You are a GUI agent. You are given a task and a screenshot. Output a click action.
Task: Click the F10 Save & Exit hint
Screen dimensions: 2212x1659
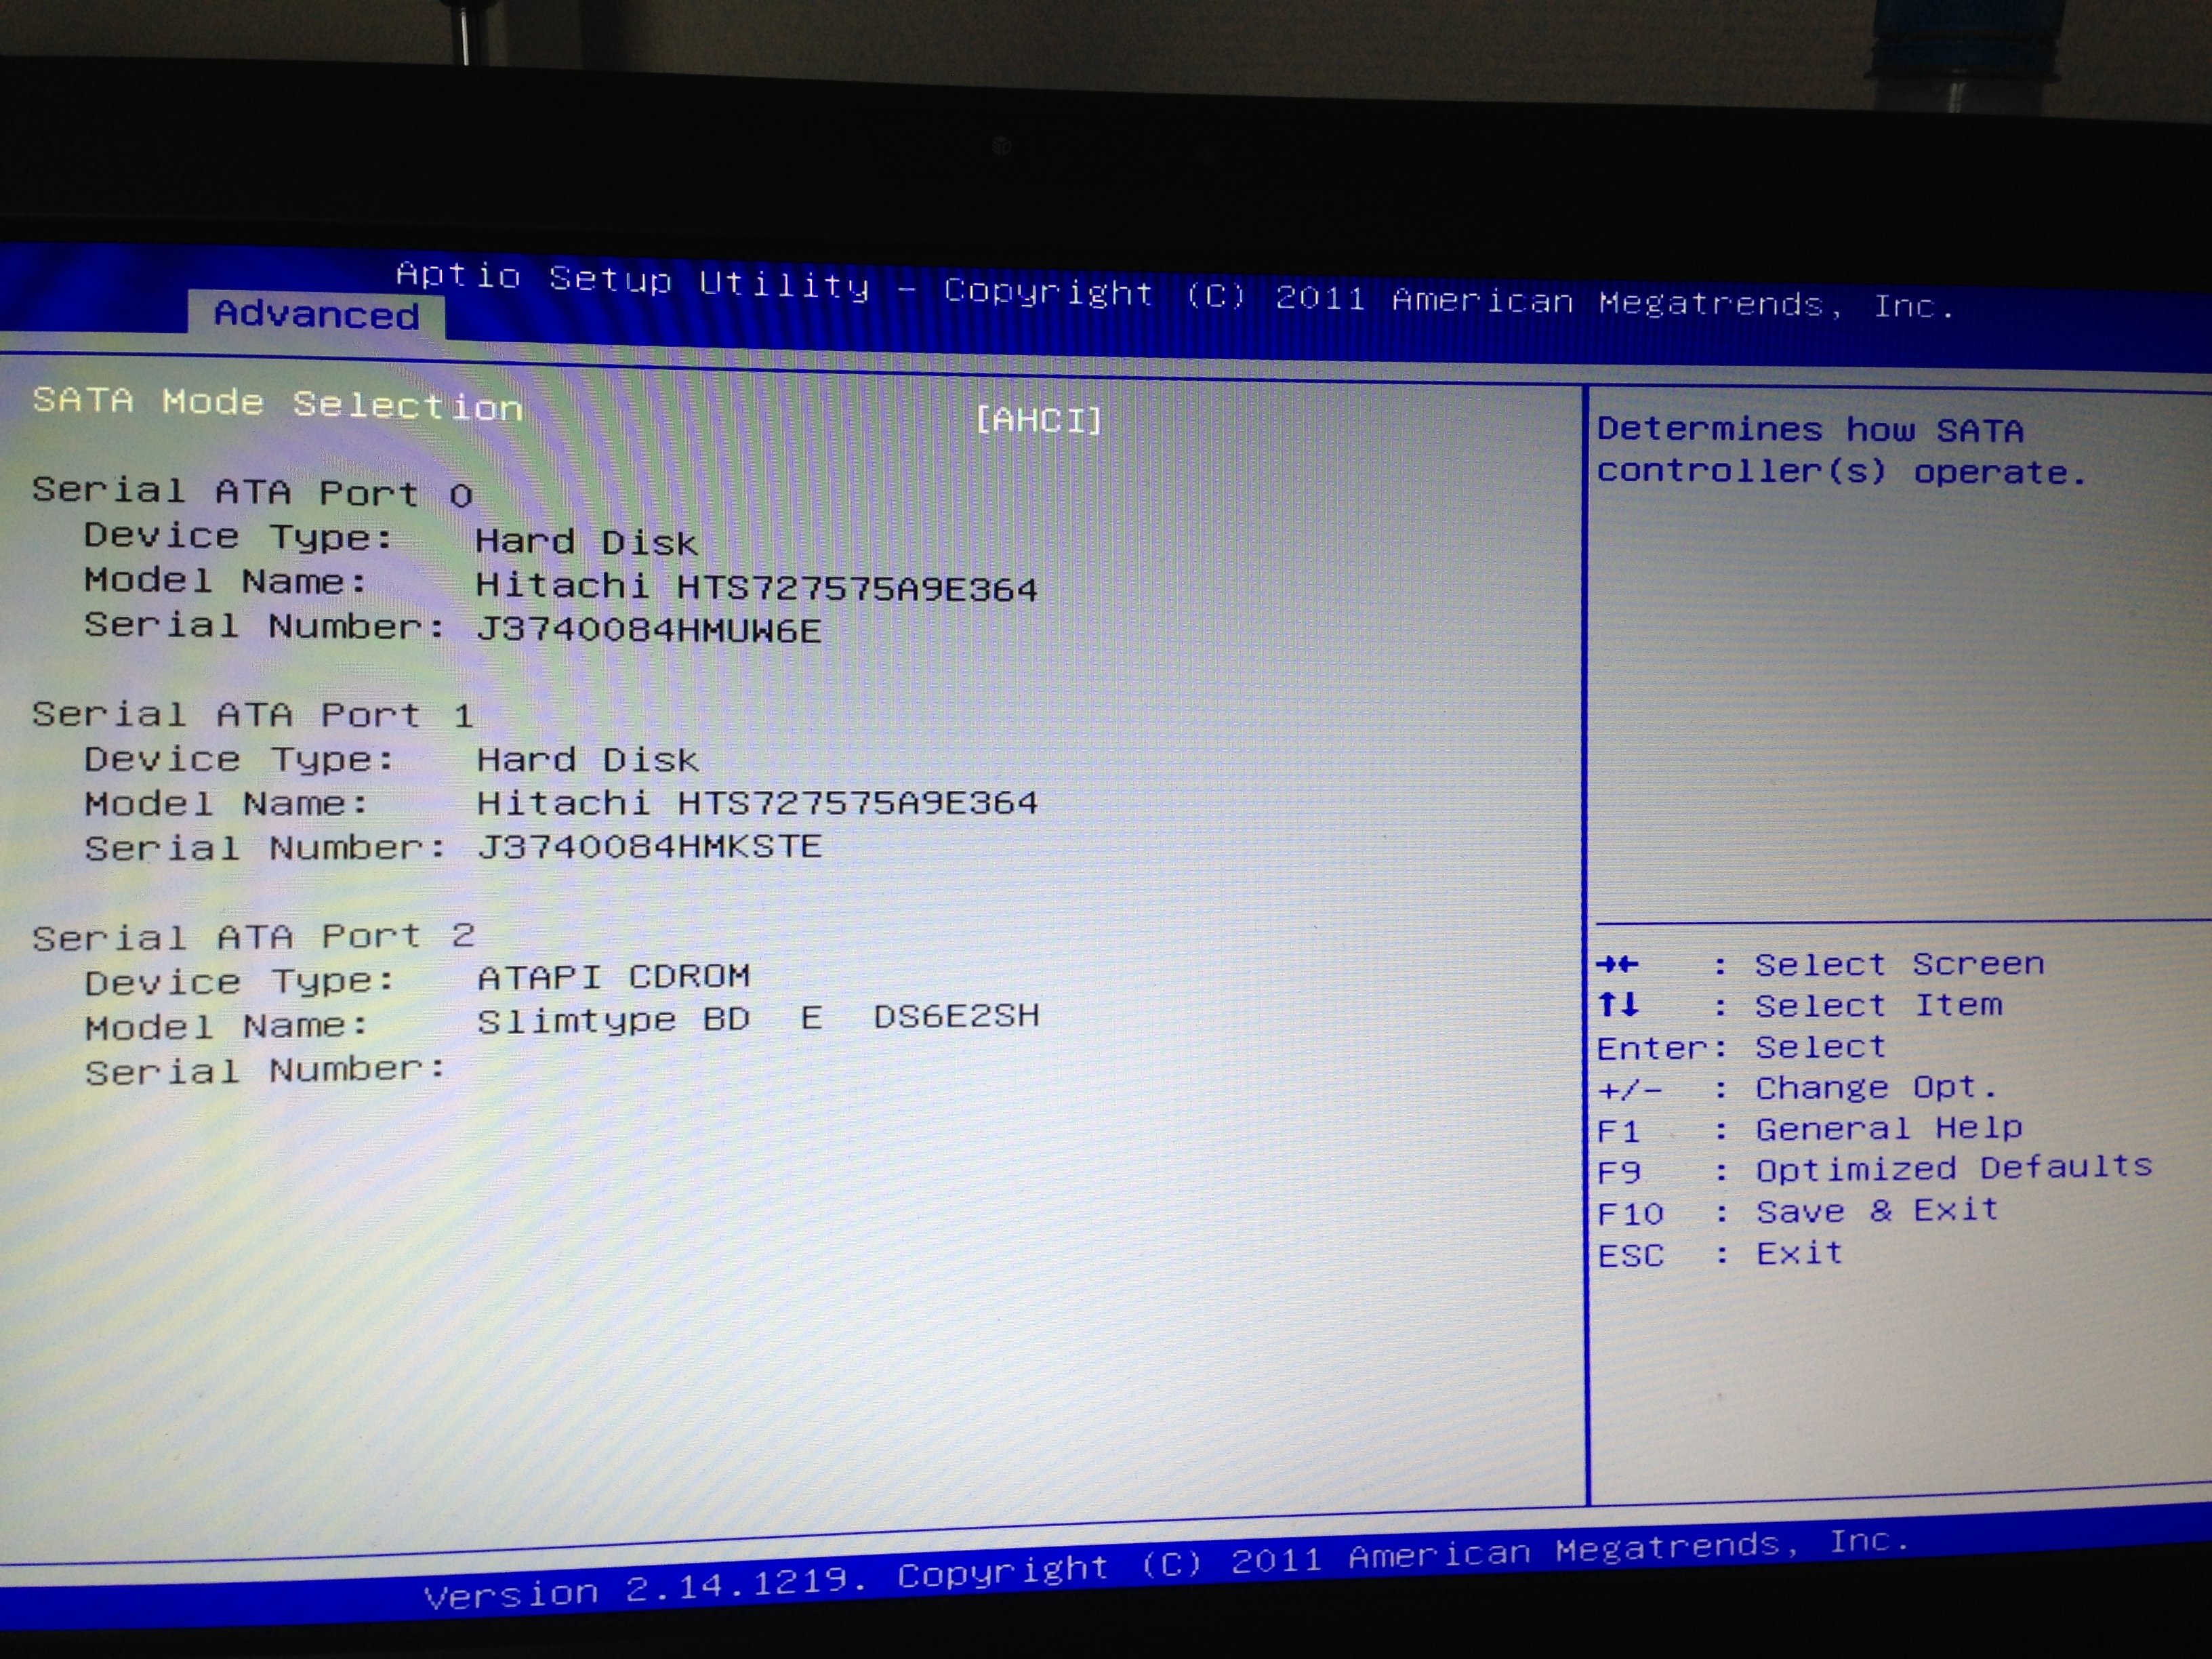coord(1797,1212)
